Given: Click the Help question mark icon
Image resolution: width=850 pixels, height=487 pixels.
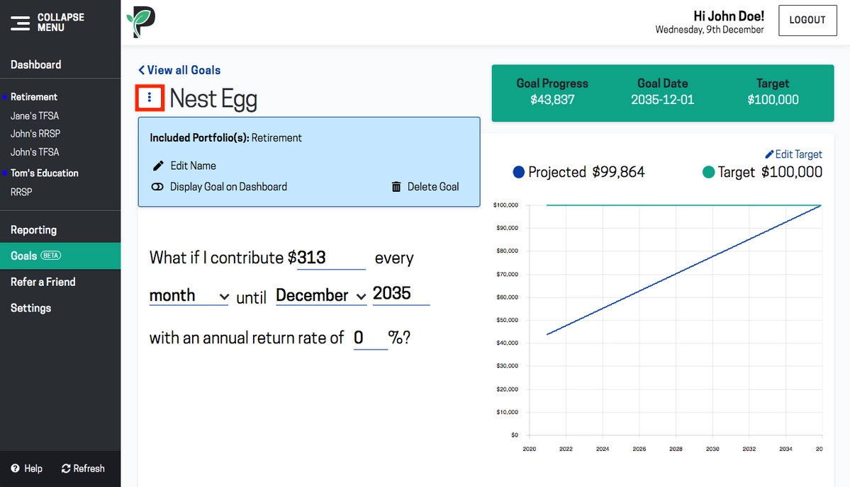Looking at the screenshot, I should (x=15, y=469).
